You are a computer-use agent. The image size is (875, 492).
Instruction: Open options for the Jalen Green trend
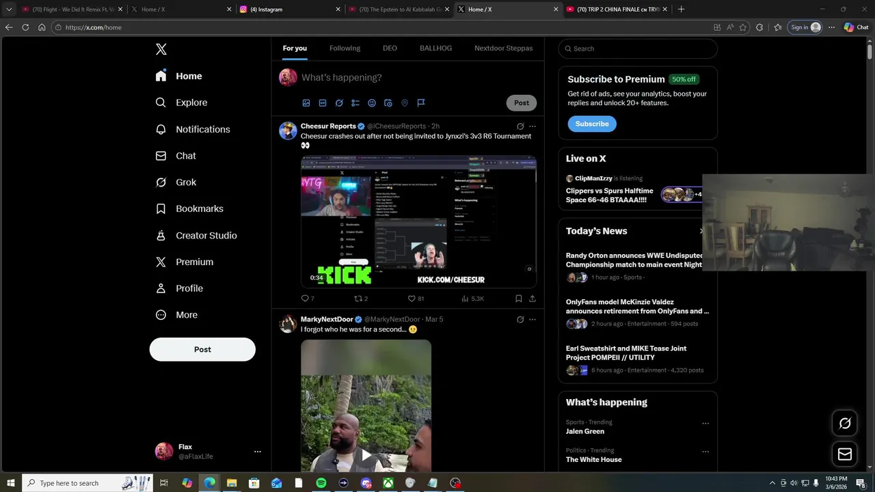[x=705, y=423]
